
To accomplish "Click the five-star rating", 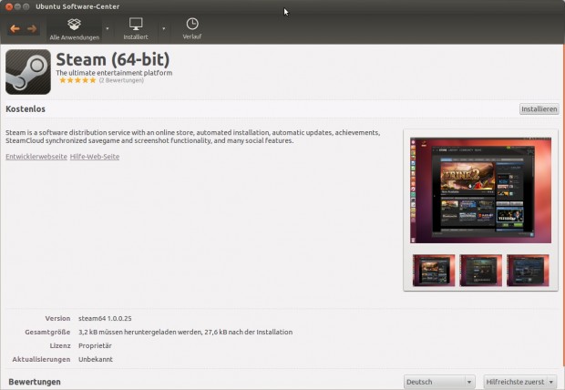I will [77, 80].
